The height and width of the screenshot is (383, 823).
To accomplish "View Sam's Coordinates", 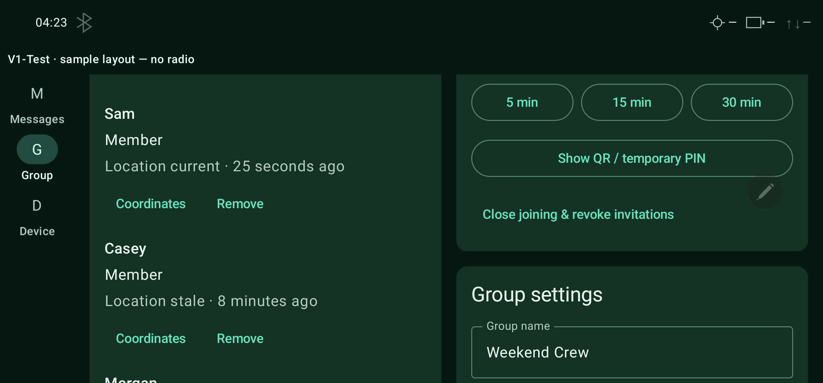I will (x=151, y=204).
